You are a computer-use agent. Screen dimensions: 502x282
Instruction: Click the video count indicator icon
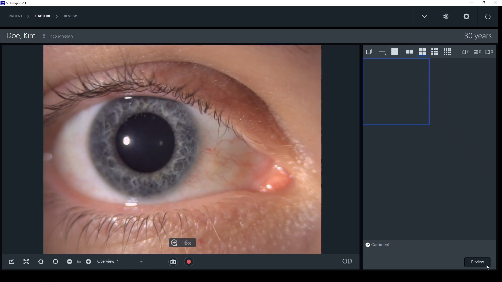488,52
